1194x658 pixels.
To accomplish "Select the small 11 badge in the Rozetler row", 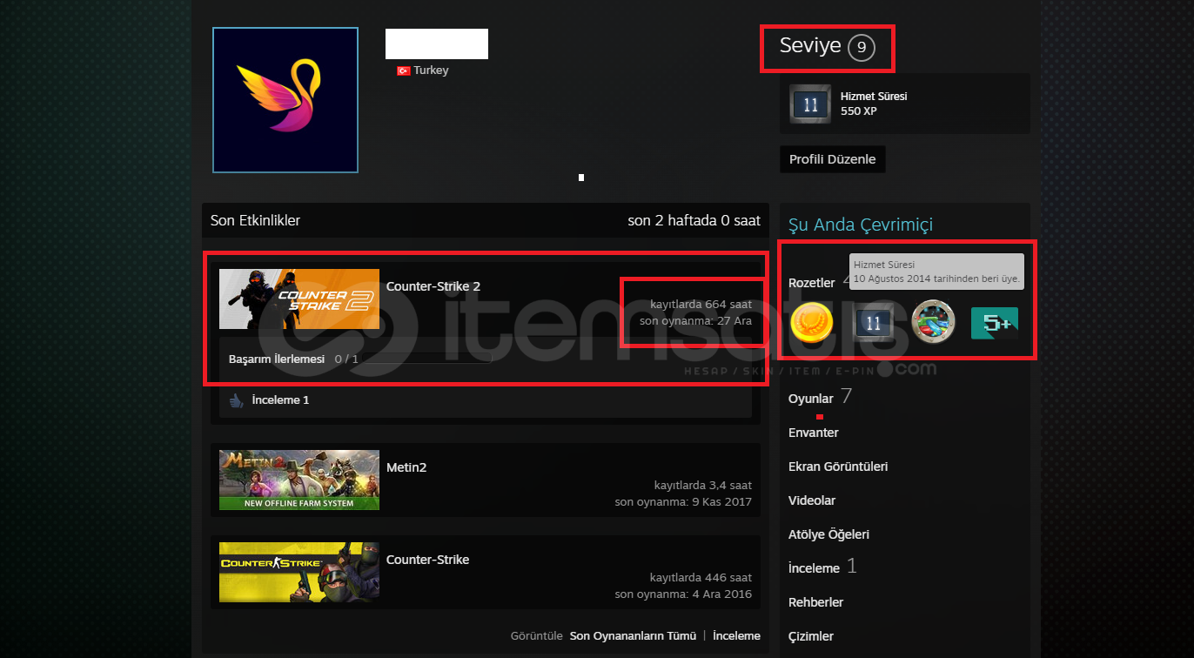I will 874,323.
